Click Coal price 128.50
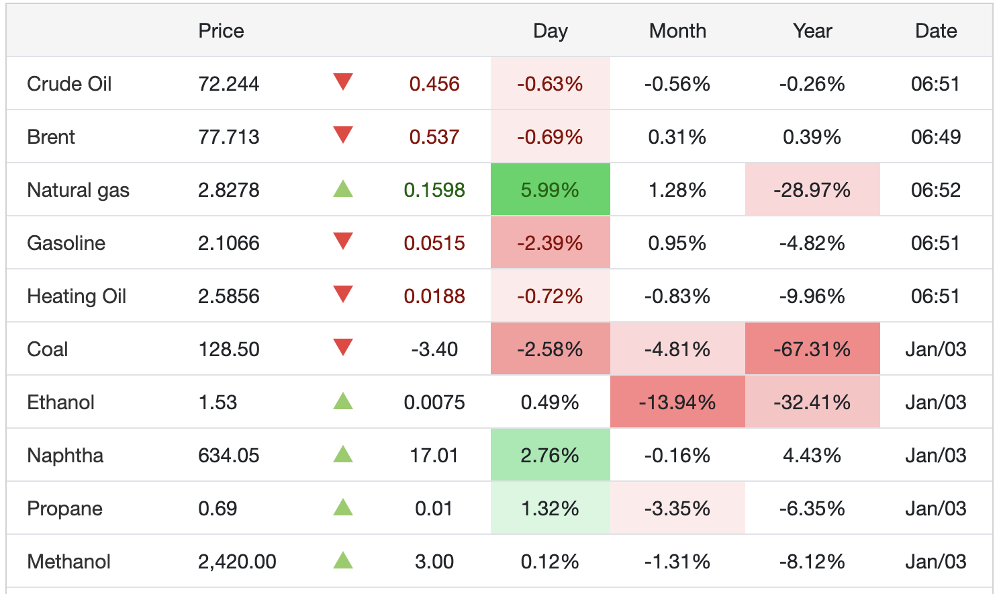The height and width of the screenshot is (594, 999). pos(228,349)
